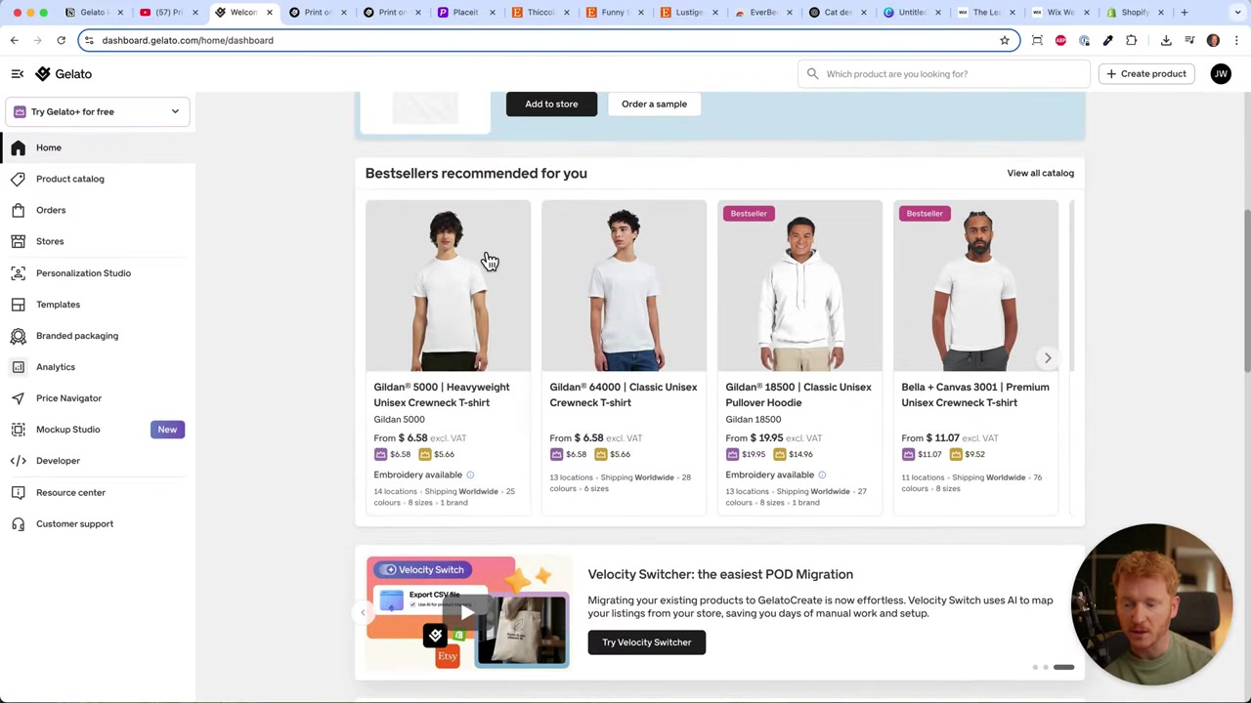
Task: Go to previous banner slide arrow
Action: (363, 613)
